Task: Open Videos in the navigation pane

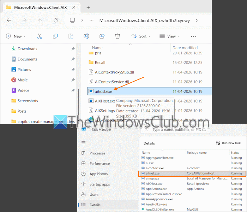Action: click(24, 90)
